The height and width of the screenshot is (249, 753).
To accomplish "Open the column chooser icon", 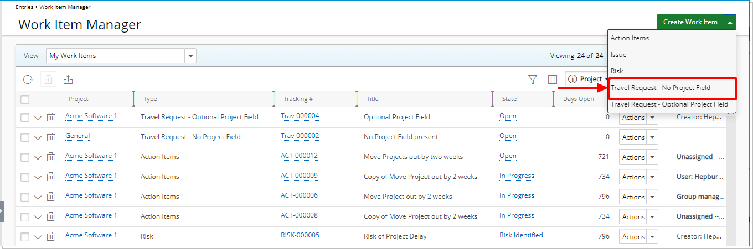I will tap(552, 80).
